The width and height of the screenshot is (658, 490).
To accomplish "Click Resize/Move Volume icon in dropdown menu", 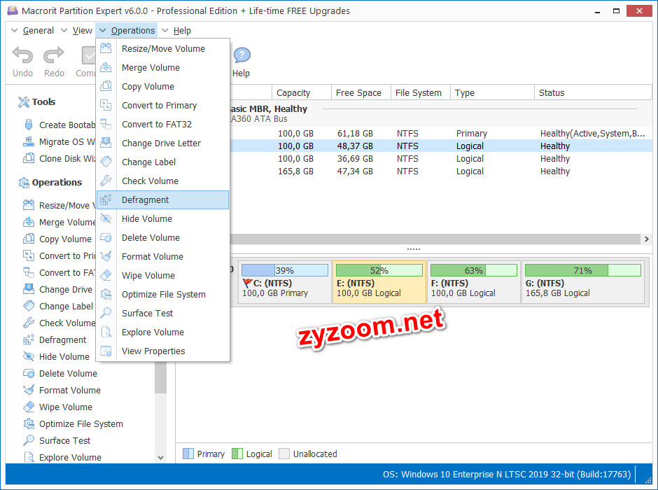I will coord(106,48).
